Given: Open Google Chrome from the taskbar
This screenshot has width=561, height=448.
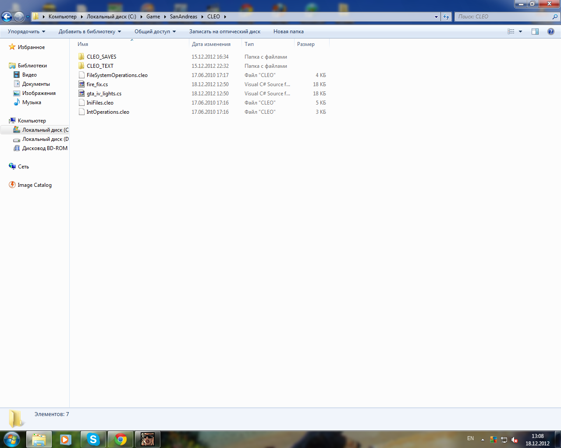Looking at the screenshot, I should tap(121, 439).
